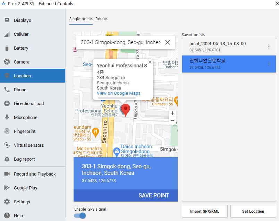
Task: Click the red location marker on the map
Action: pyautogui.click(x=125, y=110)
